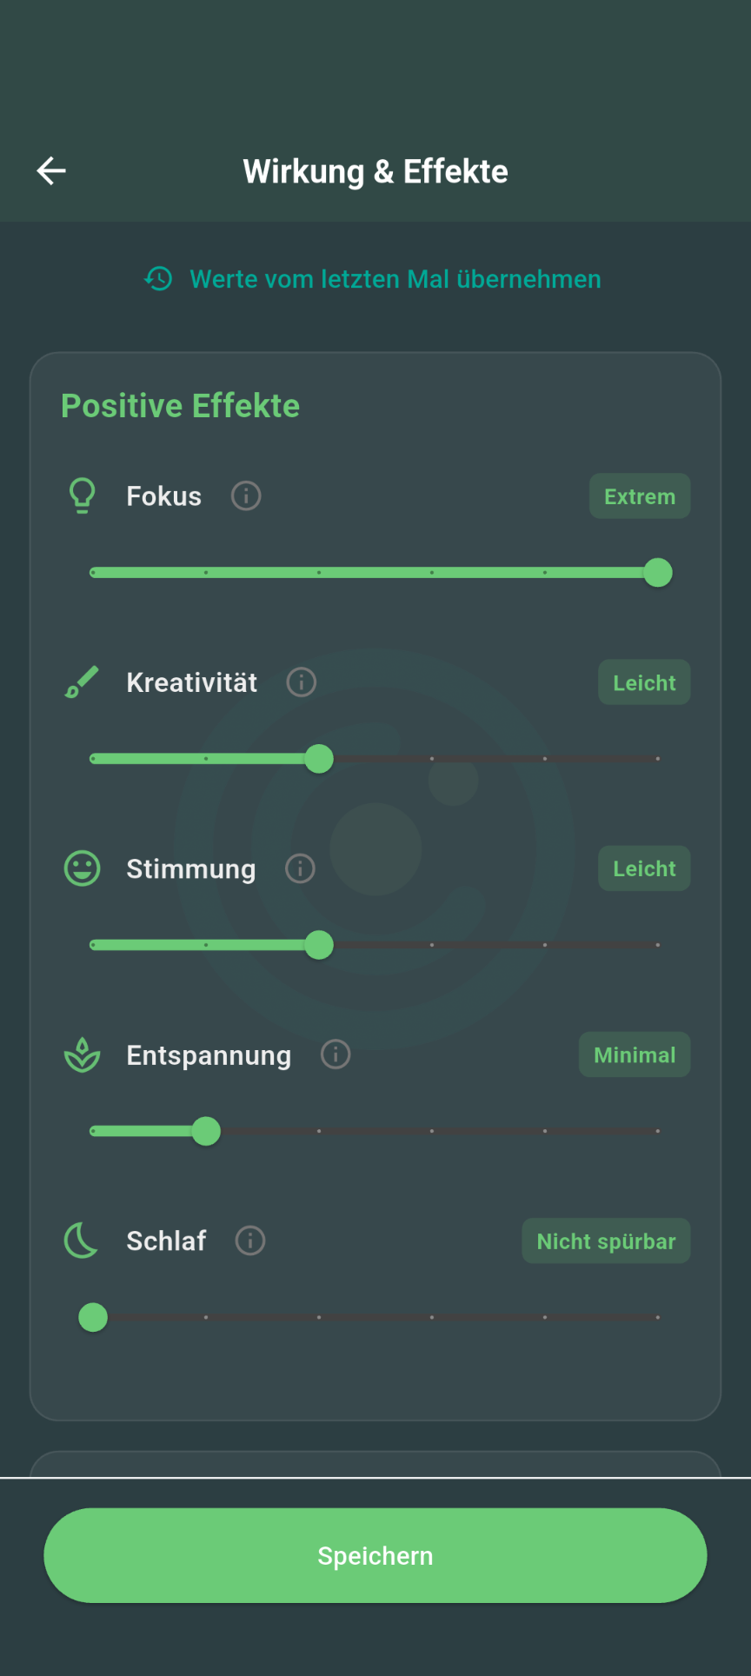Tap the Entspannung lotus leaf icon
Screen dimensions: 751x1676
click(83, 1054)
